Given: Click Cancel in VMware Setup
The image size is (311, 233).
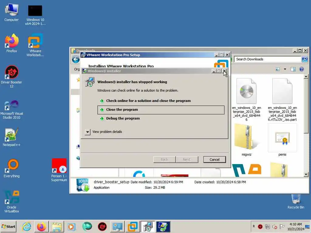Looking at the screenshot, I should tap(214, 160).
